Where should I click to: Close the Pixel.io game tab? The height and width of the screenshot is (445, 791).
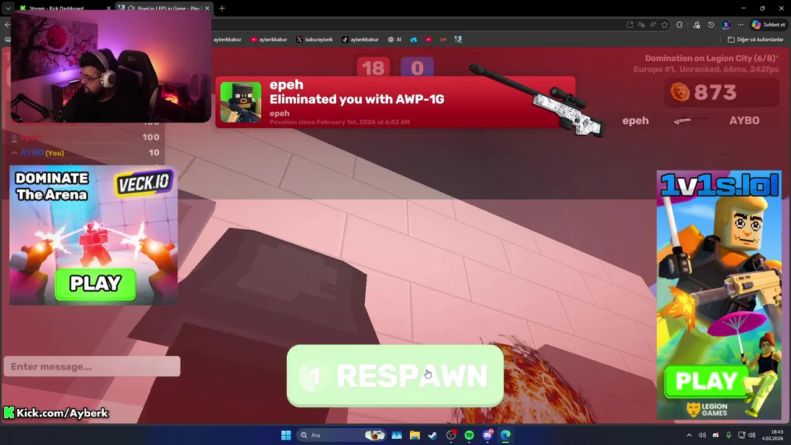[x=207, y=8]
